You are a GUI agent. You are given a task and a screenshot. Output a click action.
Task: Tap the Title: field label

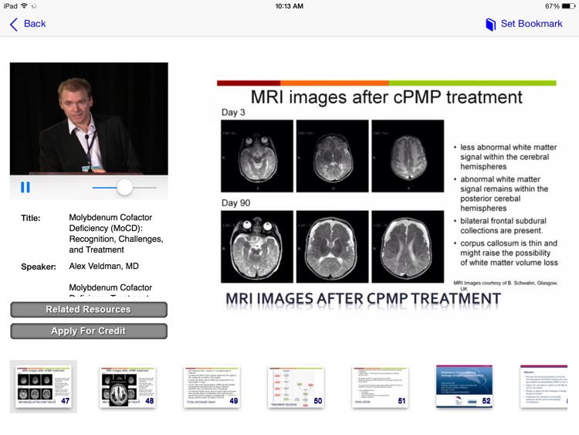pyautogui.click(x=31, y=218)
